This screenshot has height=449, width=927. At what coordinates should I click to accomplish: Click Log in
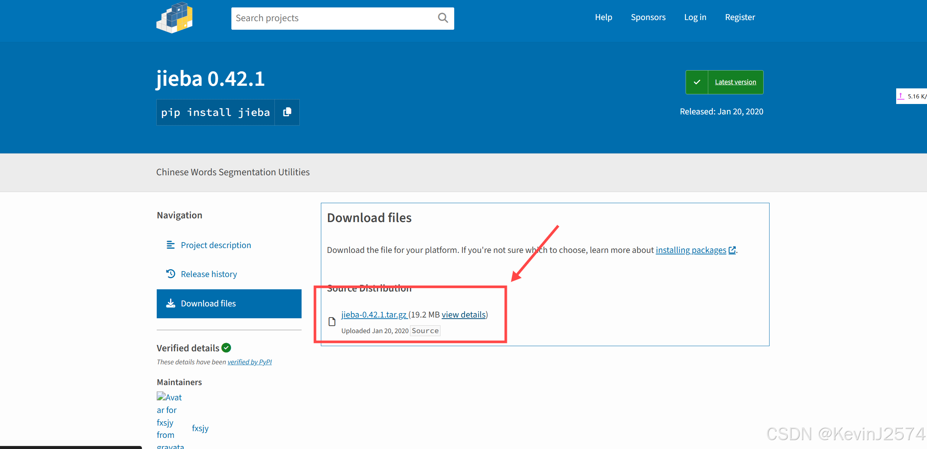pyautogui.click(x=695, y=17)
